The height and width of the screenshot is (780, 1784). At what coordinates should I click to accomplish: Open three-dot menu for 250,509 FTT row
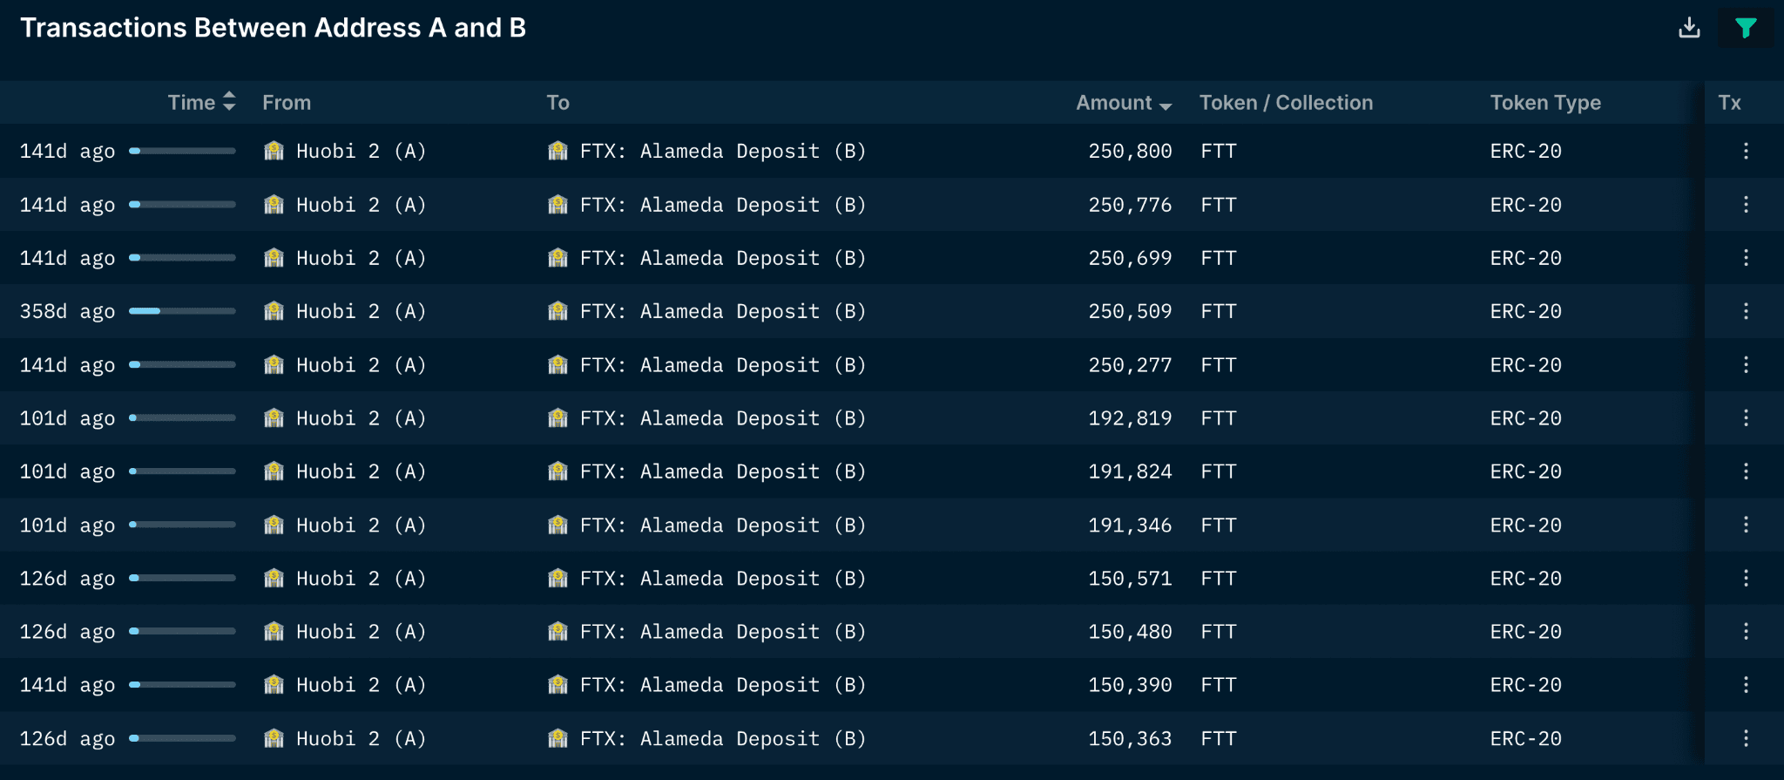(1746, 311)
